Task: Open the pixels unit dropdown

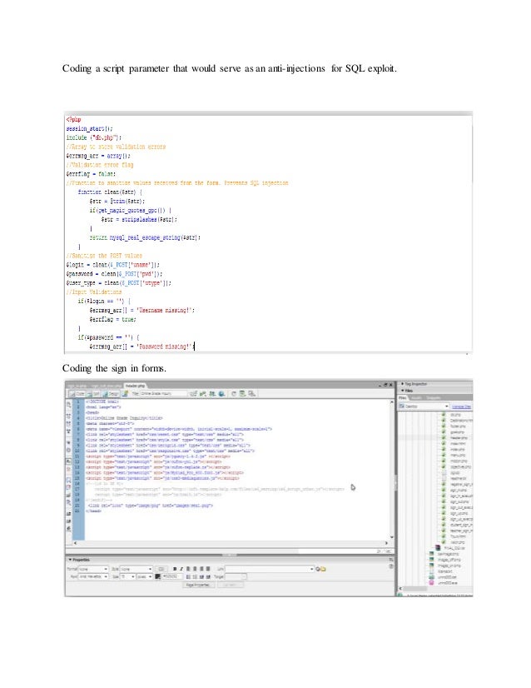Action: [145, 576]
